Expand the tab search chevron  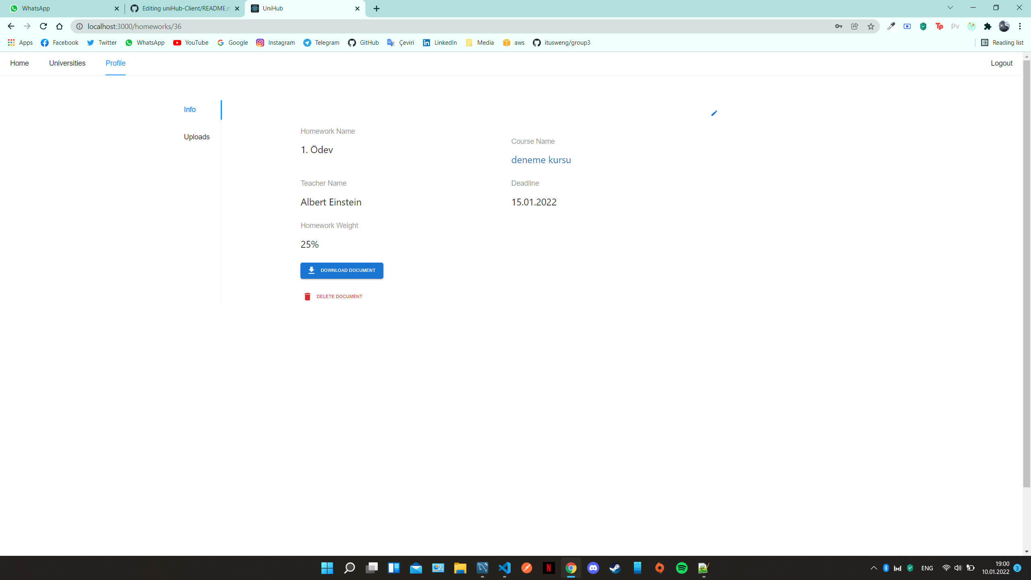click(949, 8)
